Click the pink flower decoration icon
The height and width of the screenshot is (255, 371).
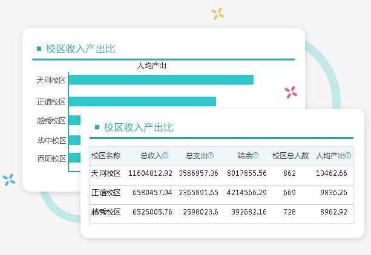(291, 92)
